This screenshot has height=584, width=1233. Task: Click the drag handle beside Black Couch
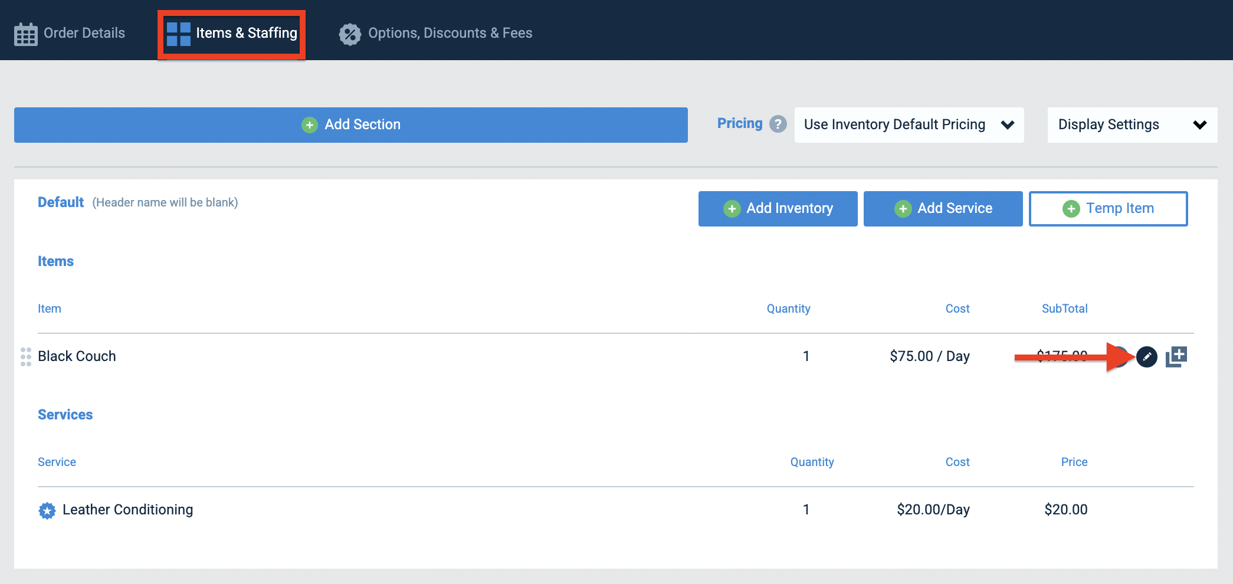click(x=26, y=356)
